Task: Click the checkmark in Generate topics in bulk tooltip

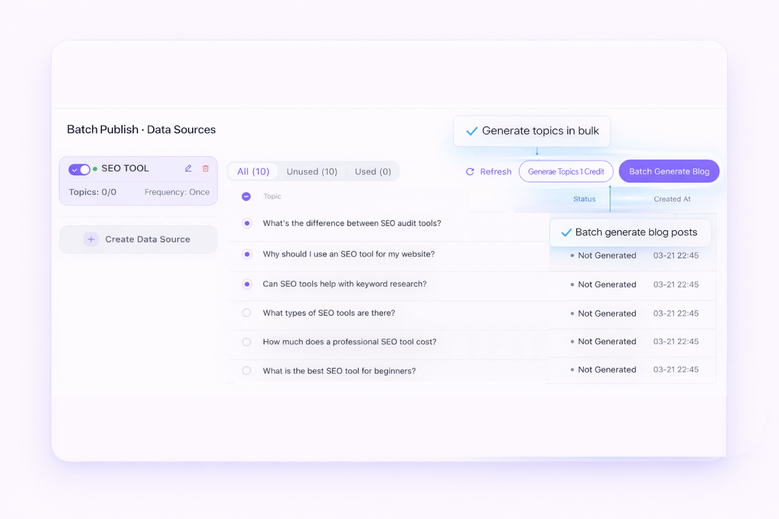Action: 472,131
